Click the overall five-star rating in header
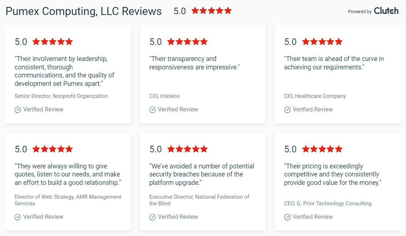 point(212,11)
